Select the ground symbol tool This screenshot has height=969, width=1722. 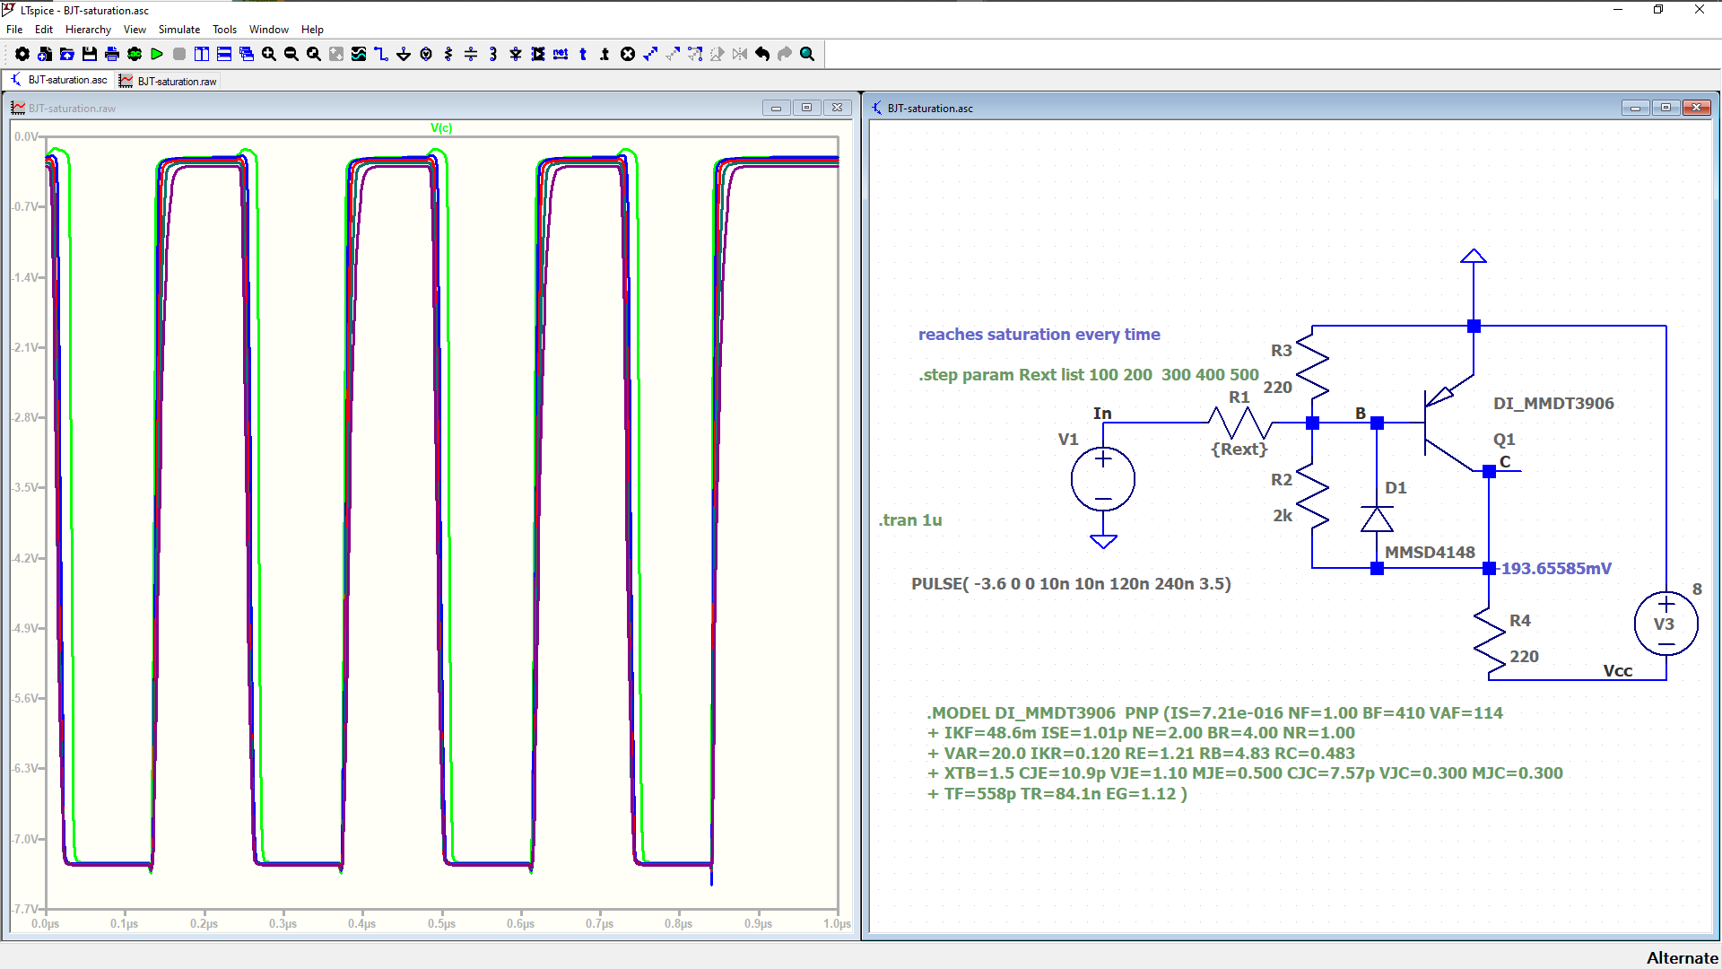tap(404, 54)
